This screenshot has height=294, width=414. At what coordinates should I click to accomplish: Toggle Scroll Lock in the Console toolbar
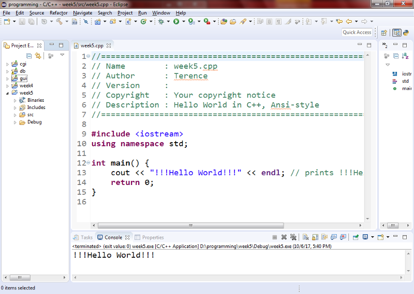[x=315, y=237]
